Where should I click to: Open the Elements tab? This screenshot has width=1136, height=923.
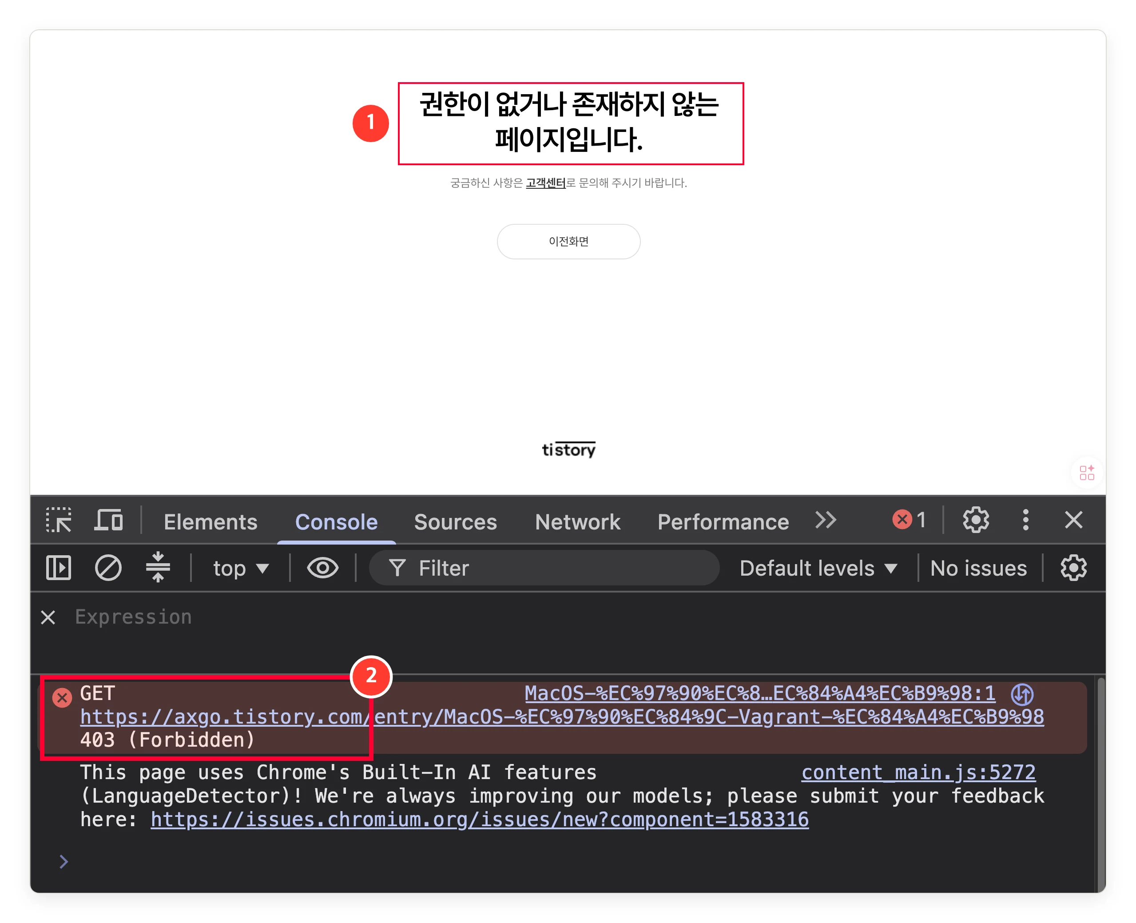click(211, 521)
